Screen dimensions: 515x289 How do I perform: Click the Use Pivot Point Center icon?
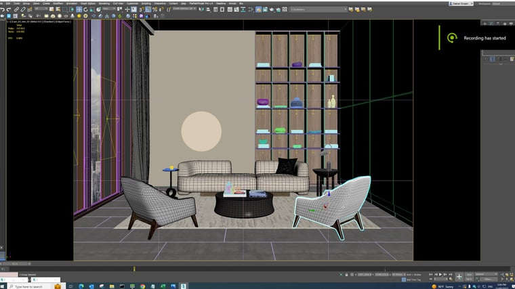pyautogui.click(x=119, y=9)
